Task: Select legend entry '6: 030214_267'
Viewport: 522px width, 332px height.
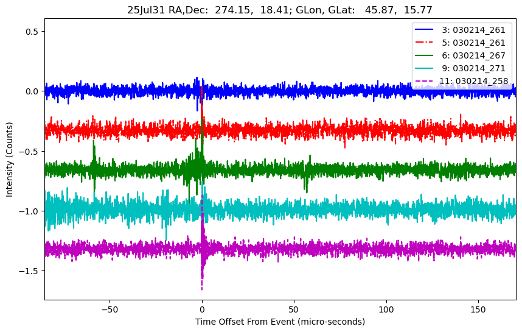Action: [x=474, y=55]
